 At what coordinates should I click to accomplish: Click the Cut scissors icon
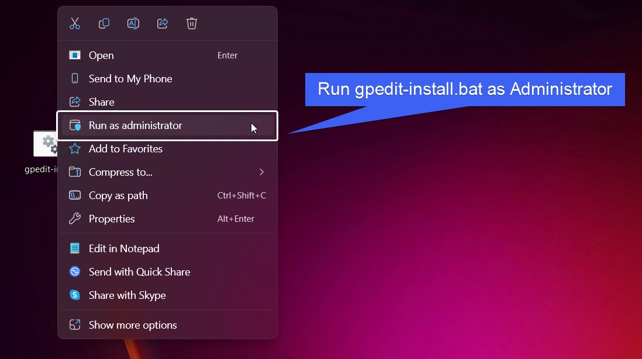[x=75, y=23]
